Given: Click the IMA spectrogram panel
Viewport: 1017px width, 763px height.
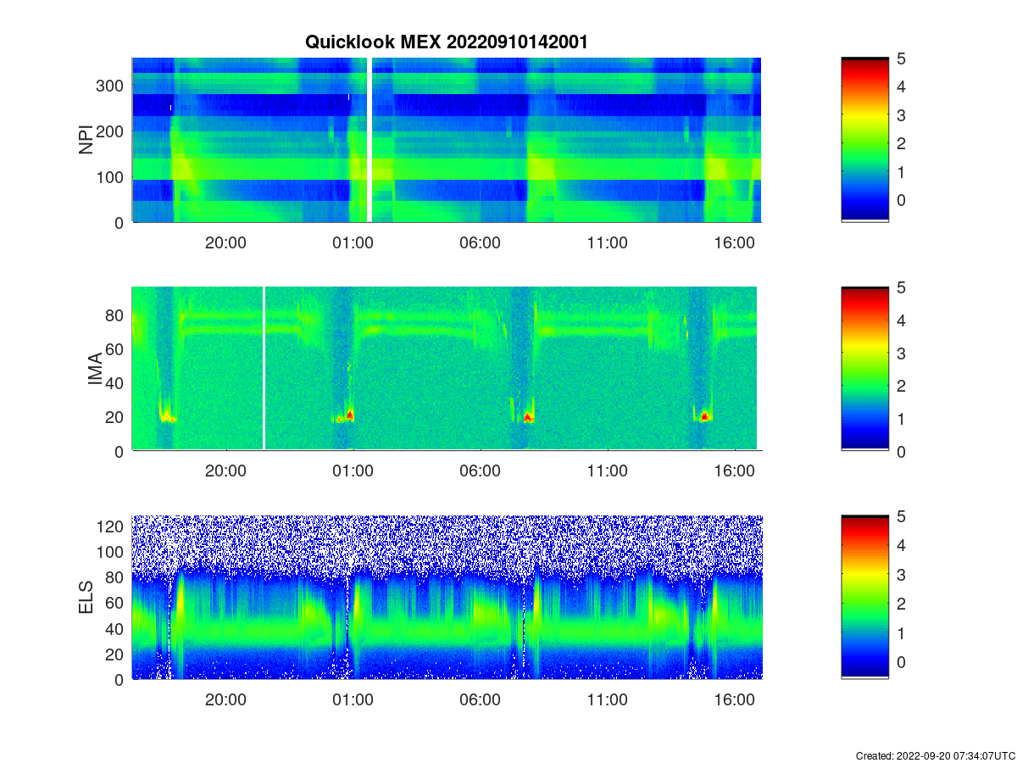Looking at the screenshot, I should pyautogui.click(x=445, y=369).
